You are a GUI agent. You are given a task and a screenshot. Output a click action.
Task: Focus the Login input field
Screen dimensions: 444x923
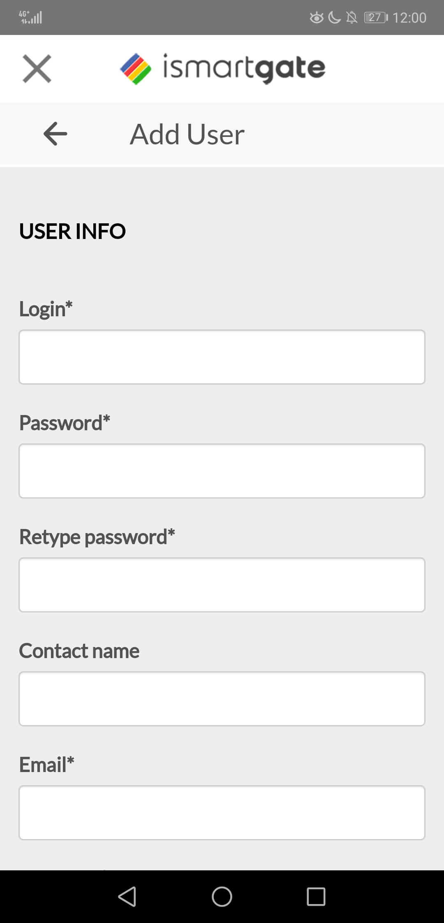222,357
